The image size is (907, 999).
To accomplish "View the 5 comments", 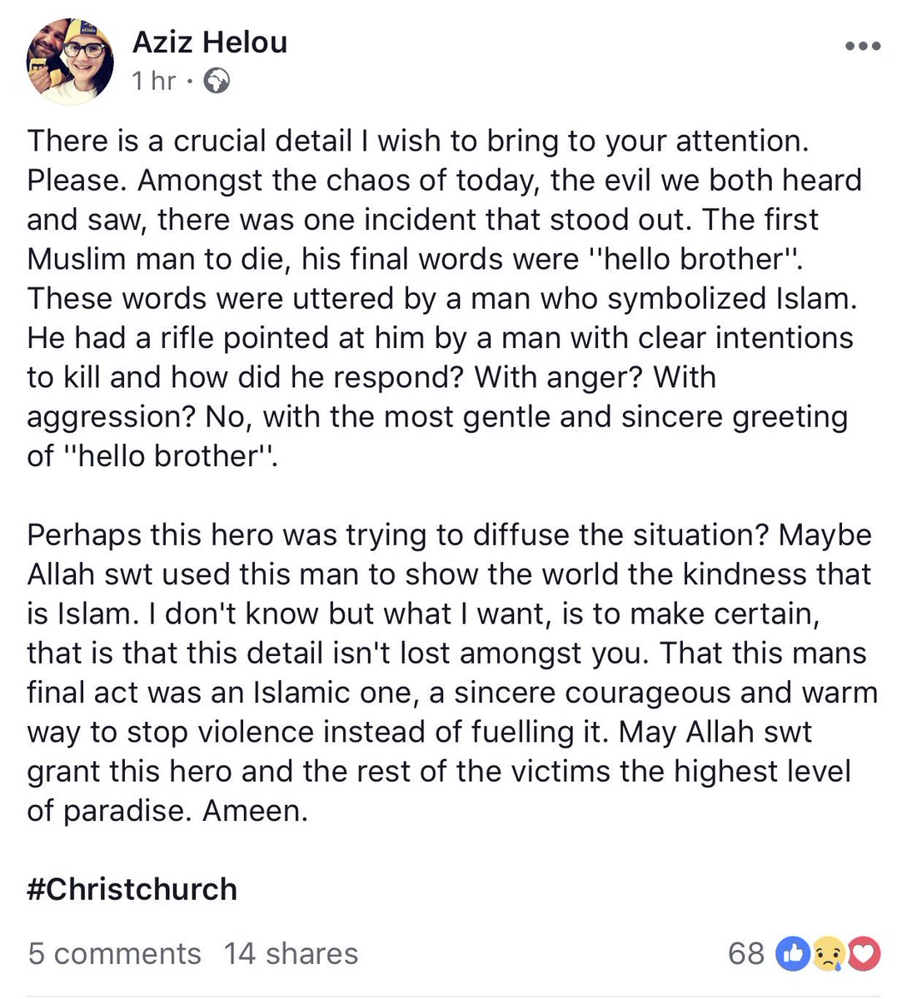I will (114, 953).
